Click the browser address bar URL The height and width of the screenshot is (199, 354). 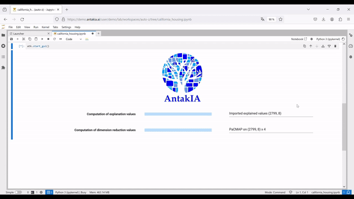point(129,19)
